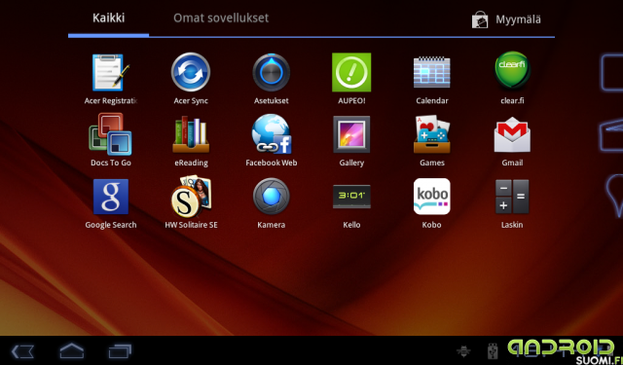Launch the Kobo reader app

(432, 197)
